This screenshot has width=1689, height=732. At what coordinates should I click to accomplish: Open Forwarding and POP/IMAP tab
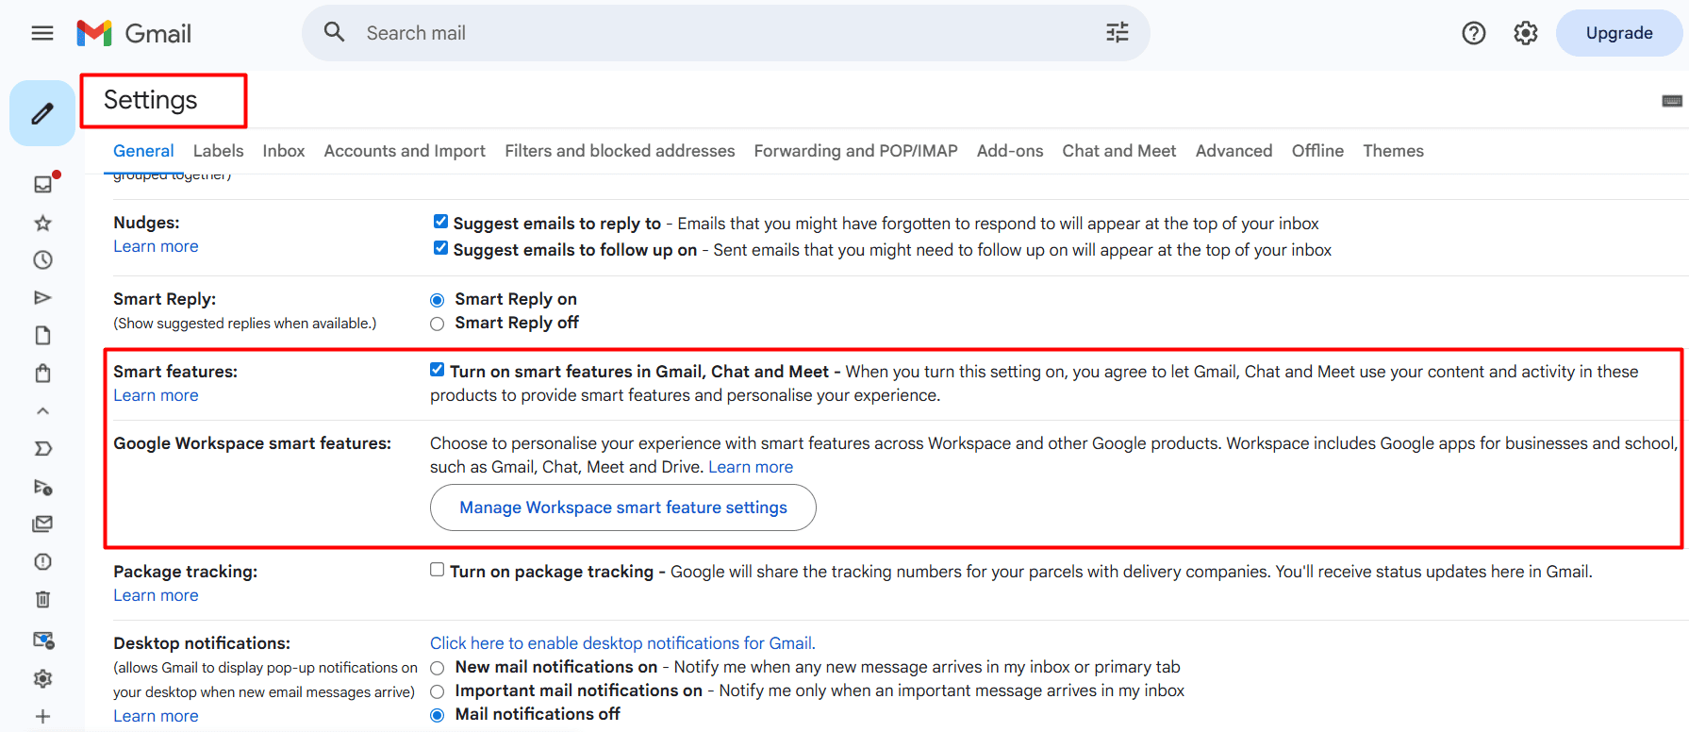pyautogui.click(x=855, y=151)
